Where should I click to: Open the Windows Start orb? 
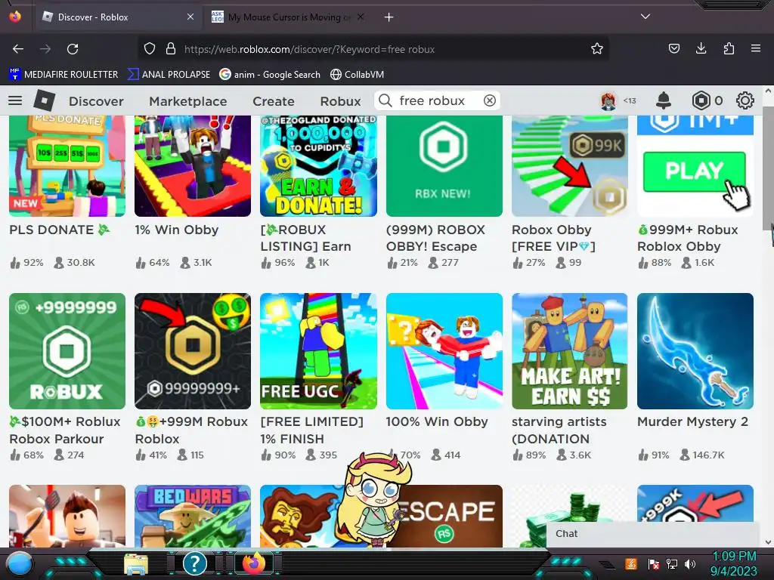[x=20, y=563]
